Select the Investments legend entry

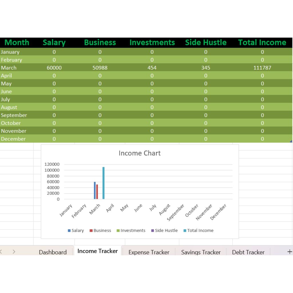[x=131, y=230]
